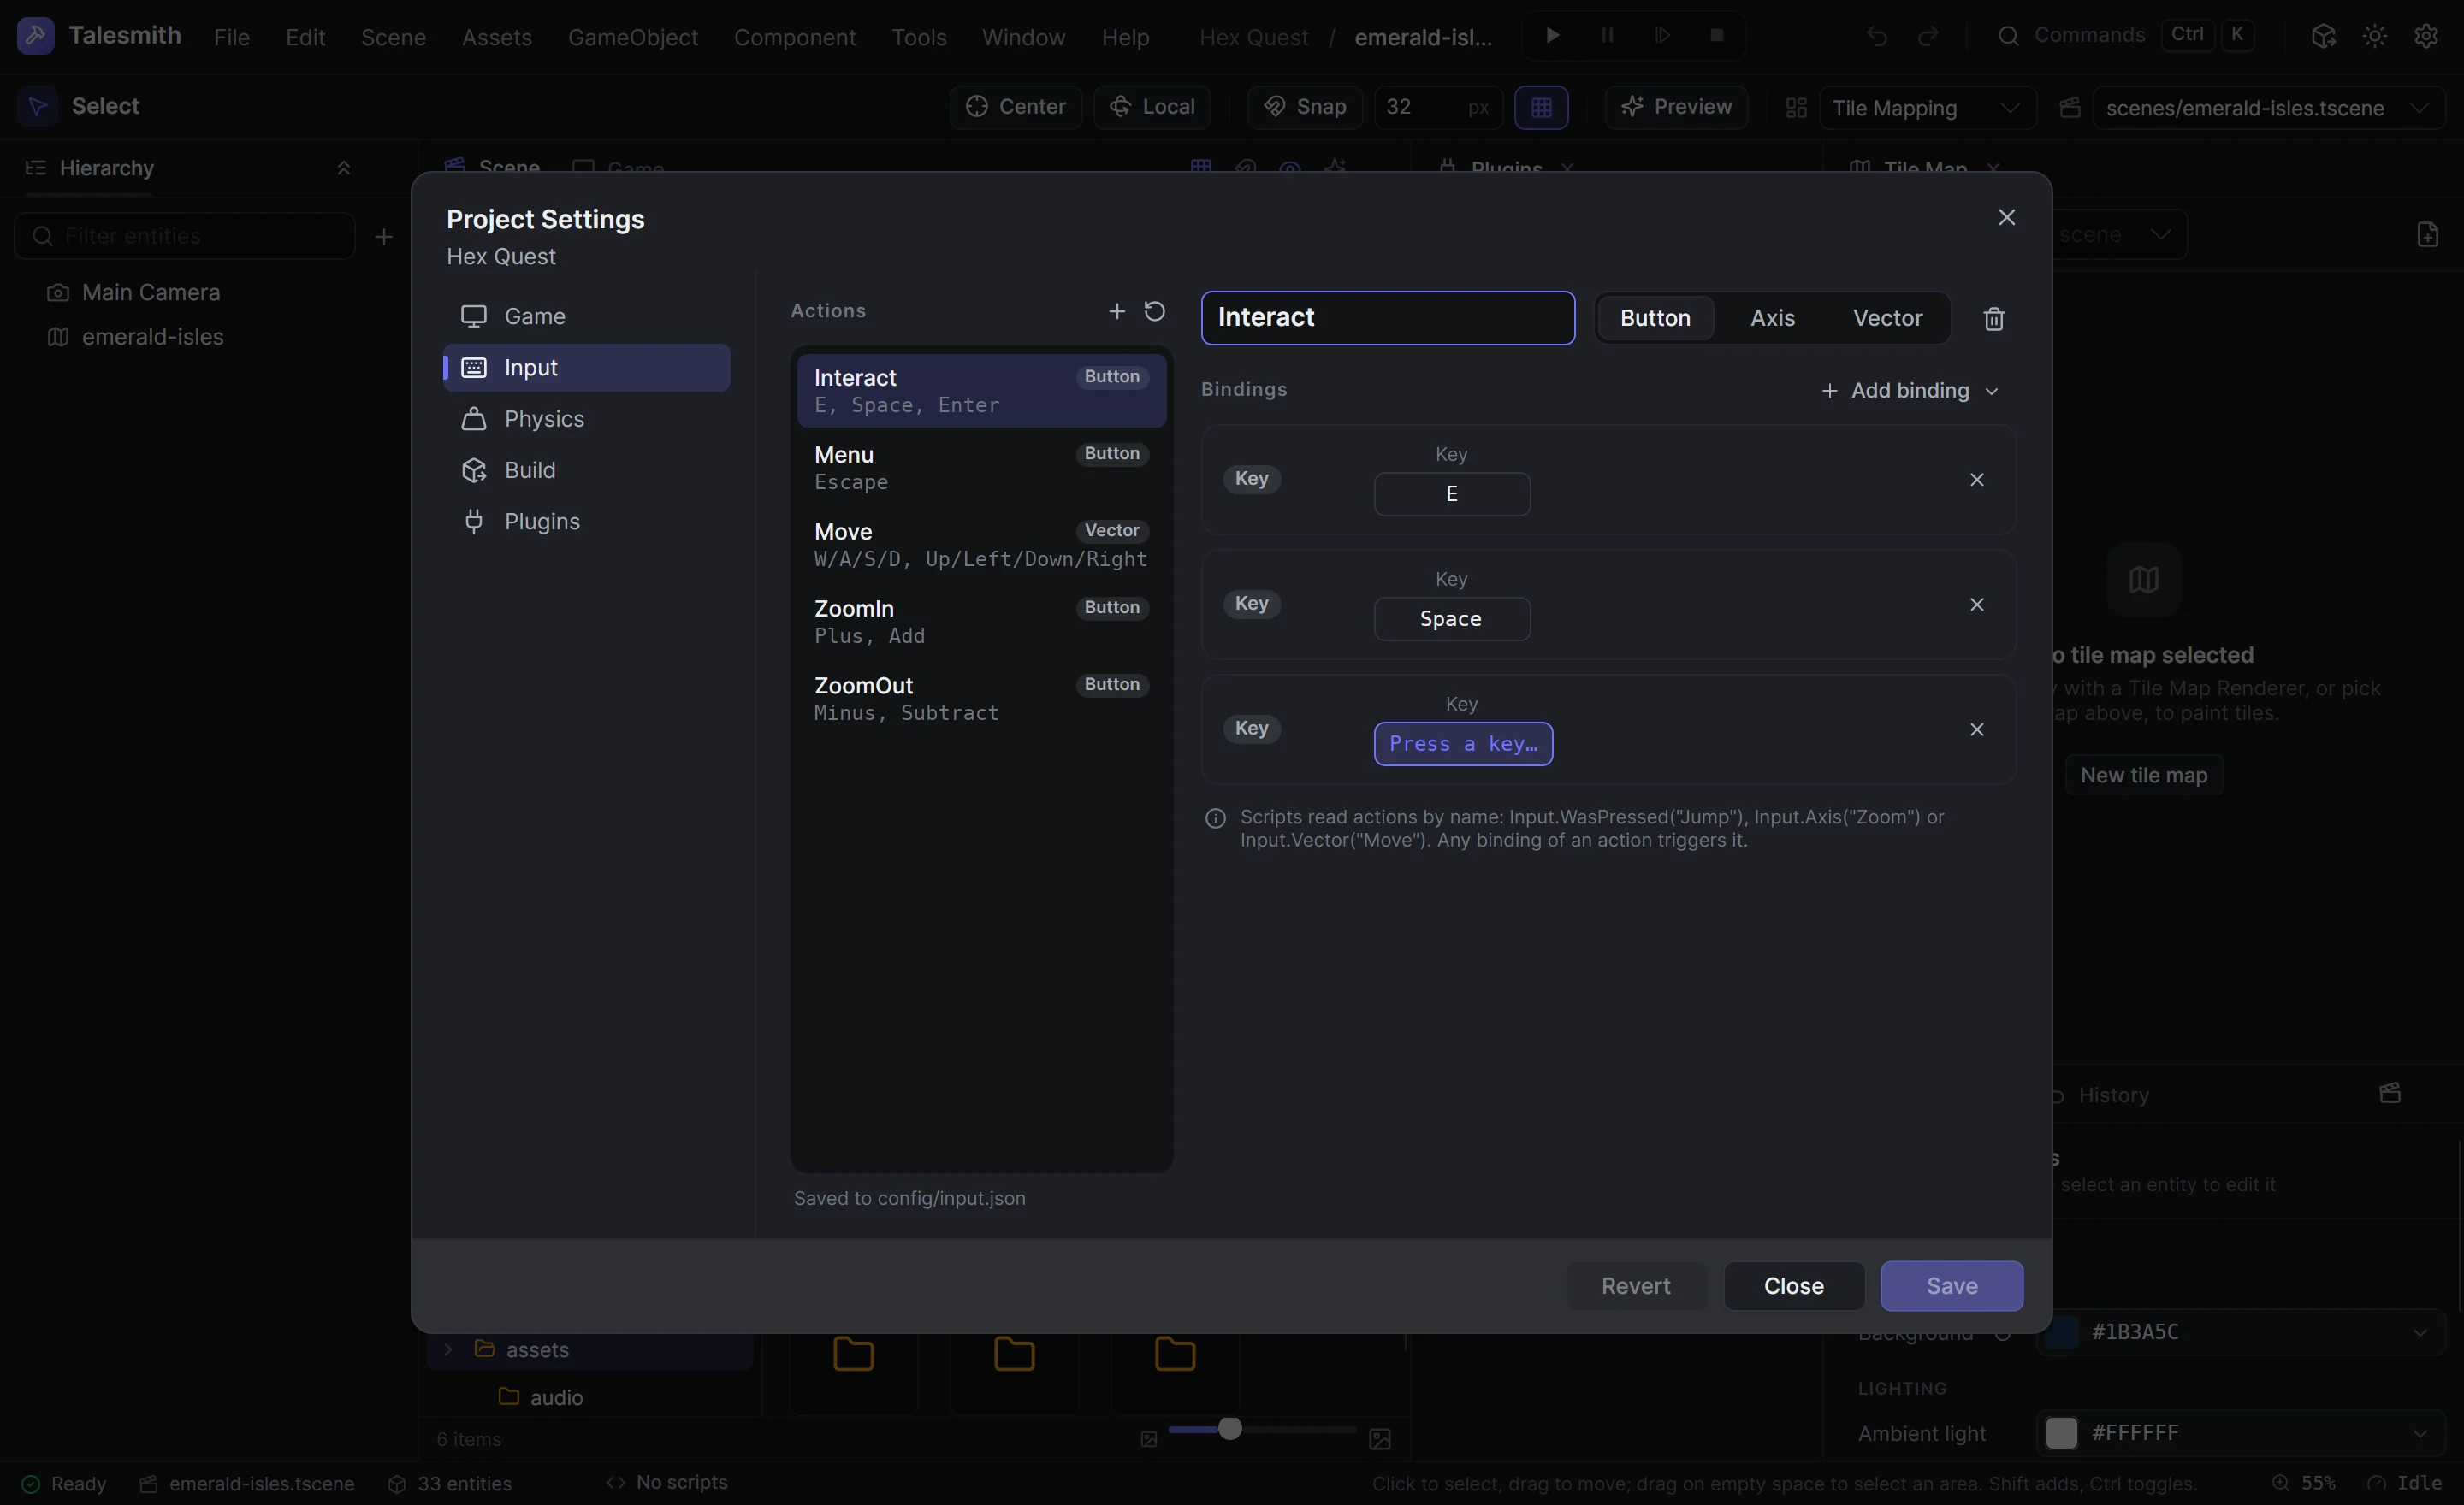Open the scenes/emerald-isles.tscene dropdown
This screenshot has height=1505, width=2464.
click(2269, 108)
